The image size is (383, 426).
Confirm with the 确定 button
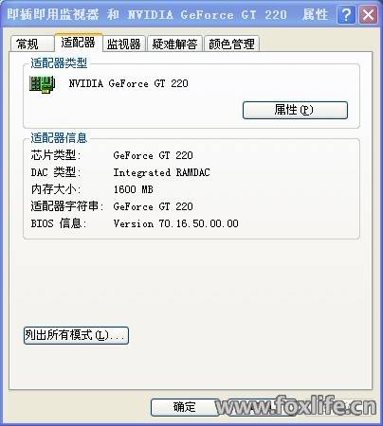coord(185,407)
